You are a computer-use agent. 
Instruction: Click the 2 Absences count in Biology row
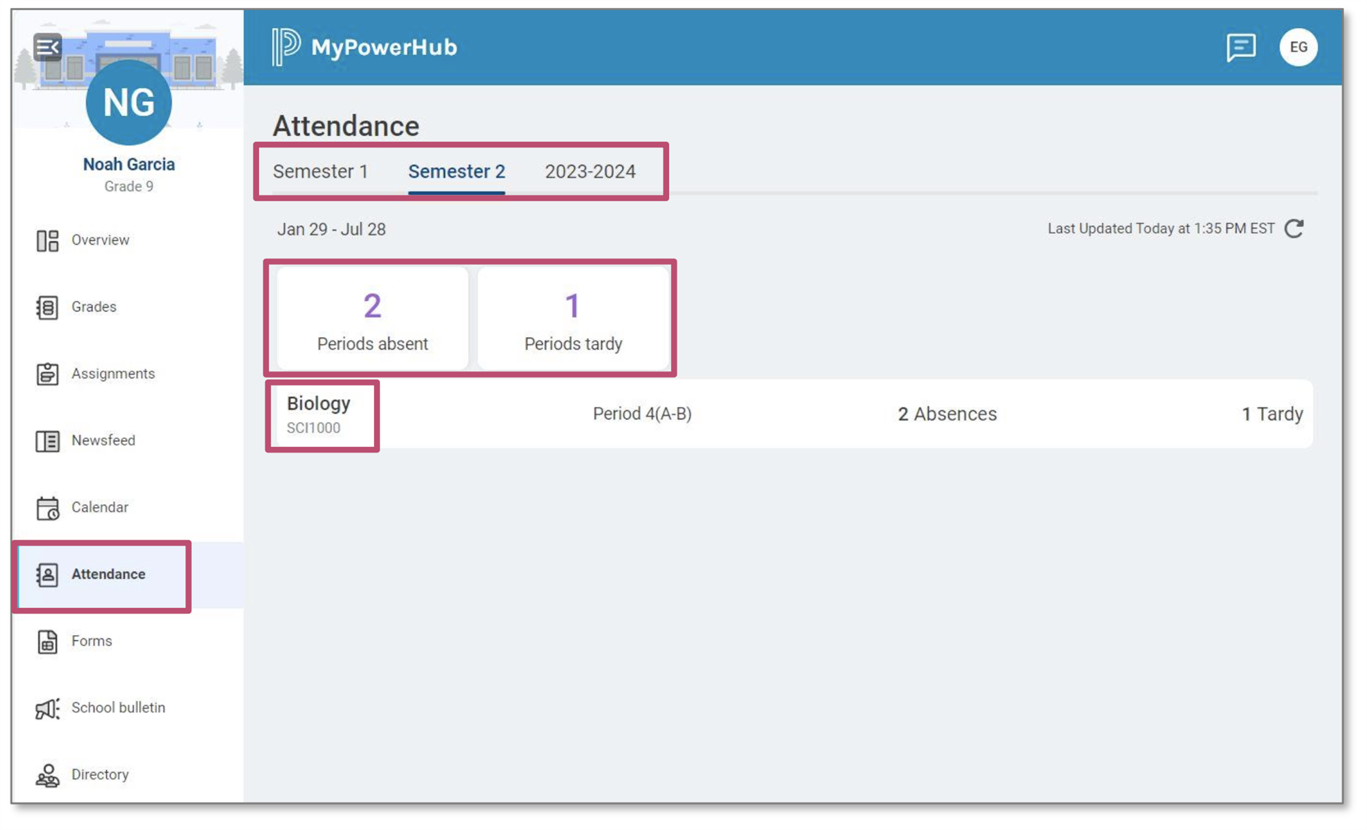[x=947, y=414]
